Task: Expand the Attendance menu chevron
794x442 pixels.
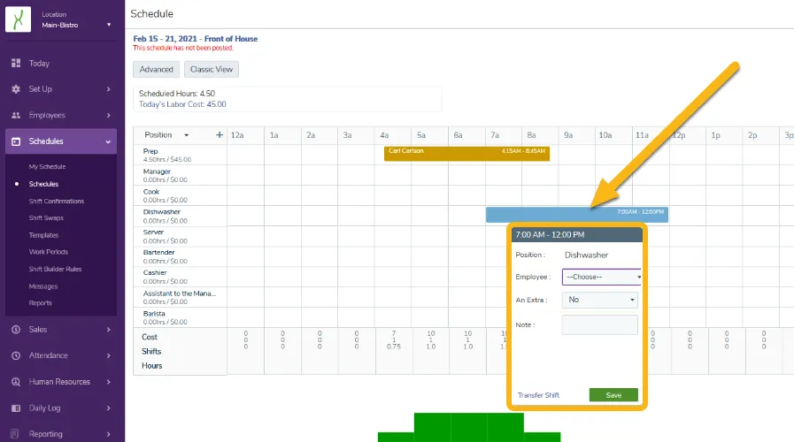Action: click(x=108, y=355)
